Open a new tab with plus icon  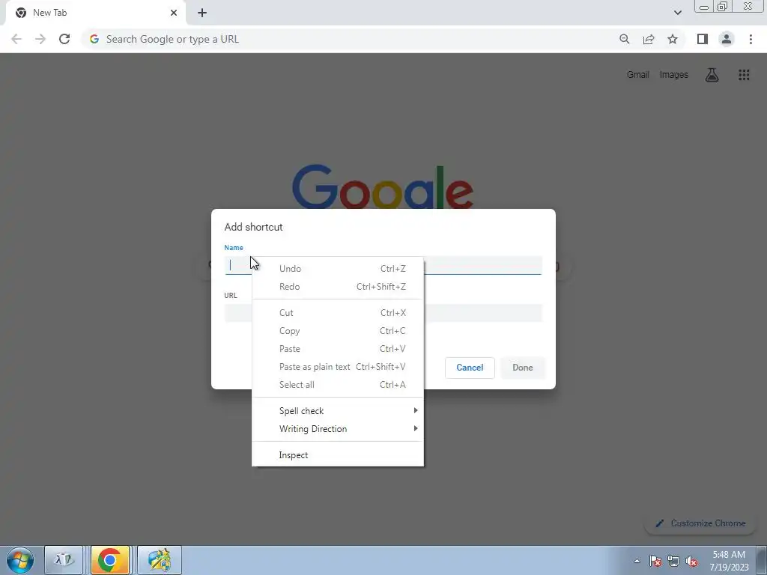(x=202, y=13)
